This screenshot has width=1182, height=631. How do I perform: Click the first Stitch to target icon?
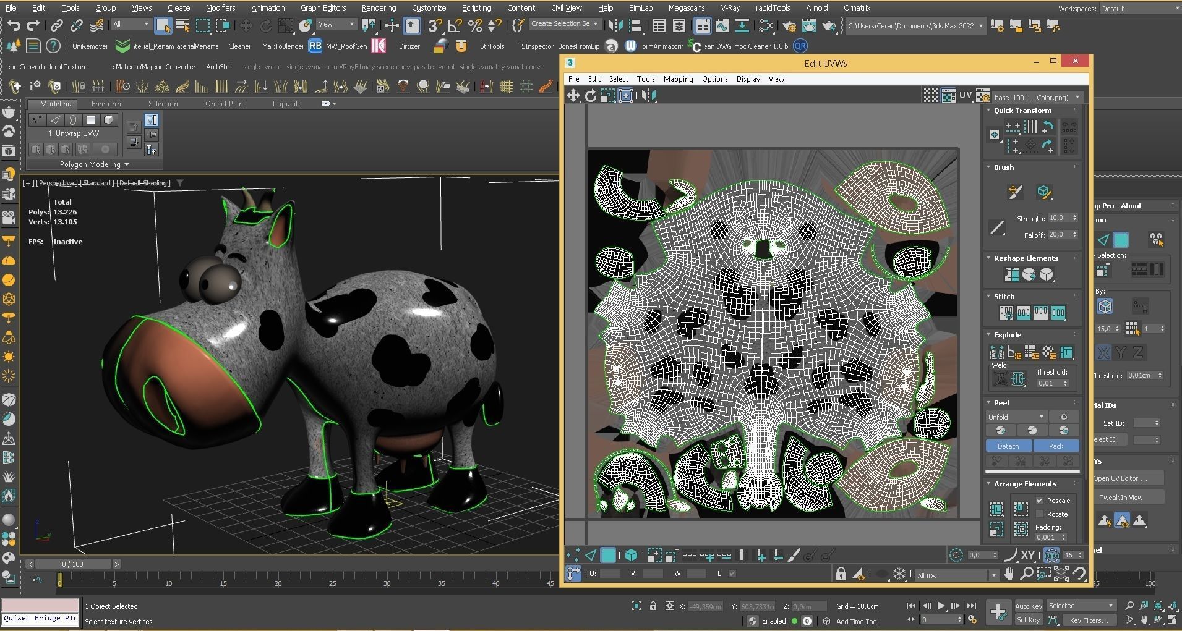1006,313
